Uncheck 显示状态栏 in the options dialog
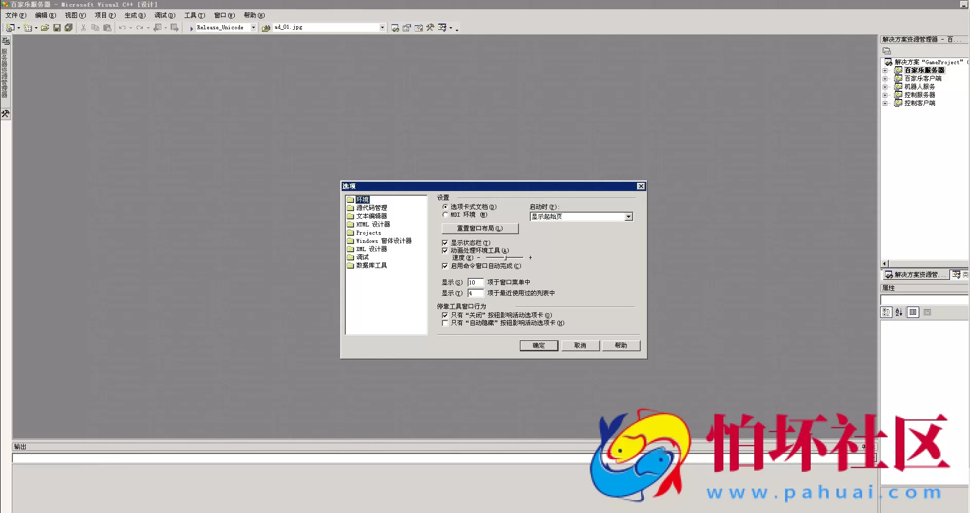 pyautogui.click(x=445, y=242)
